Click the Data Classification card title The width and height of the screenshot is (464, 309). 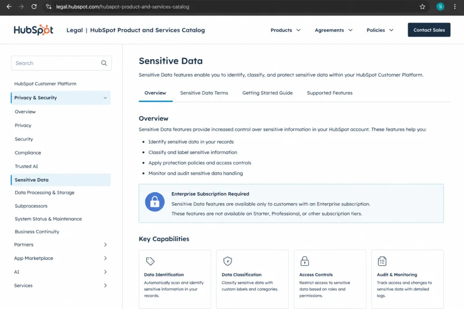click(x=242, y=275)
